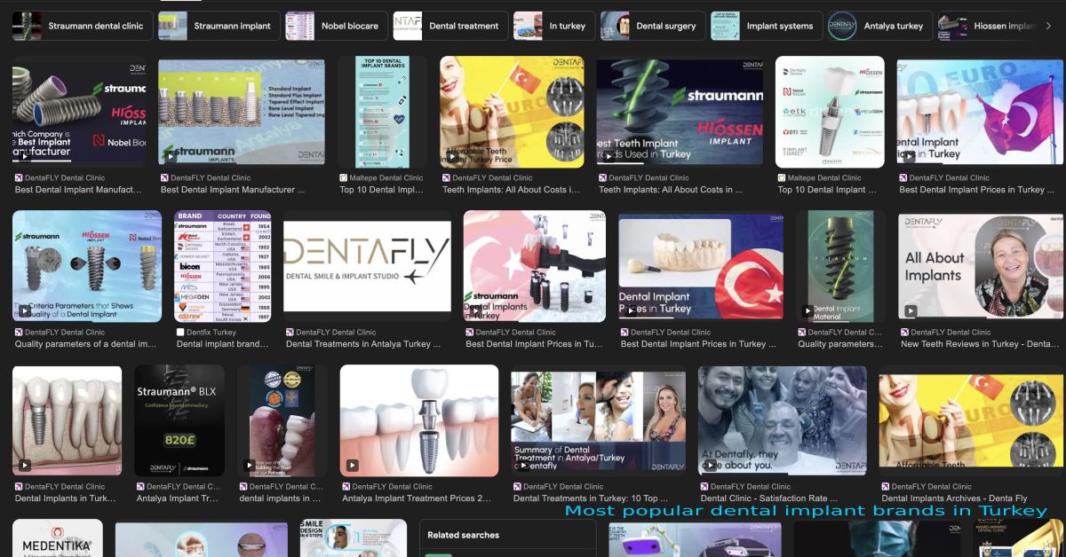Image resolution: width=1066 pixels, height=557 pixels.
Task: Click play icon on Summary of Dental Treatment thumbnail
Action: (x=523, y=465)
